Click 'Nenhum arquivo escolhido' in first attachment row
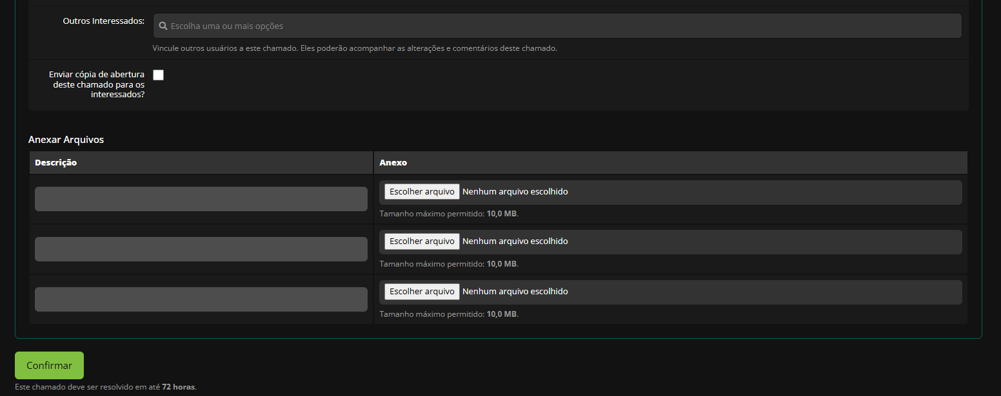This screenshot has height=396, width=1001. 515,192
